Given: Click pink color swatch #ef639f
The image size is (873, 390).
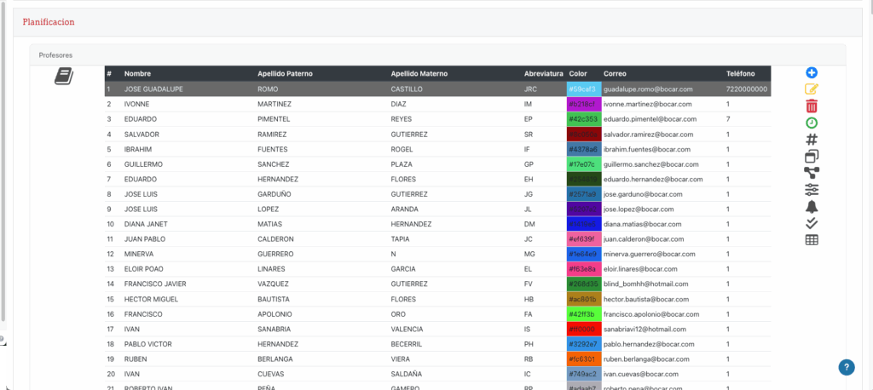Looking at the screenshot, I should 583,239.
